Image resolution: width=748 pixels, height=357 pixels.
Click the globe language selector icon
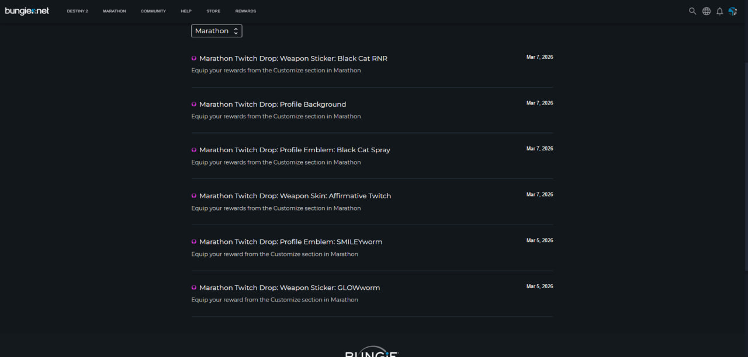click(x=707, y=11)
